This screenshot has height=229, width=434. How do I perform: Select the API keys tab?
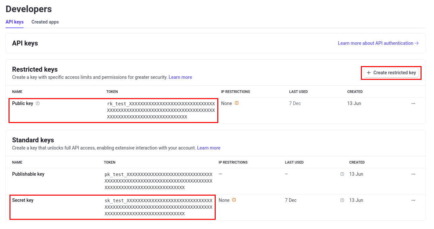tap(14, 22)
